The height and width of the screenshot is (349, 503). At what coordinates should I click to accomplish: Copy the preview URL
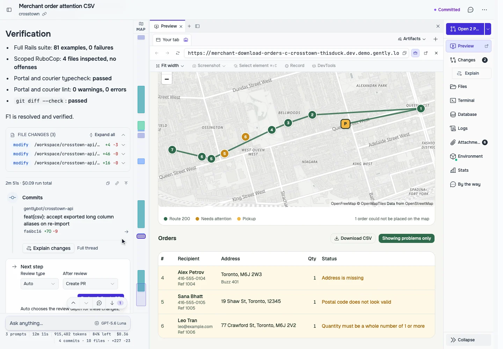pyautogui.click(x=404, y=53)
